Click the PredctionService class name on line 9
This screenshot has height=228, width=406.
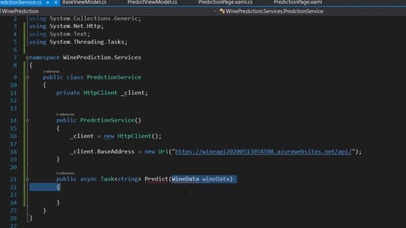(114, 77)
